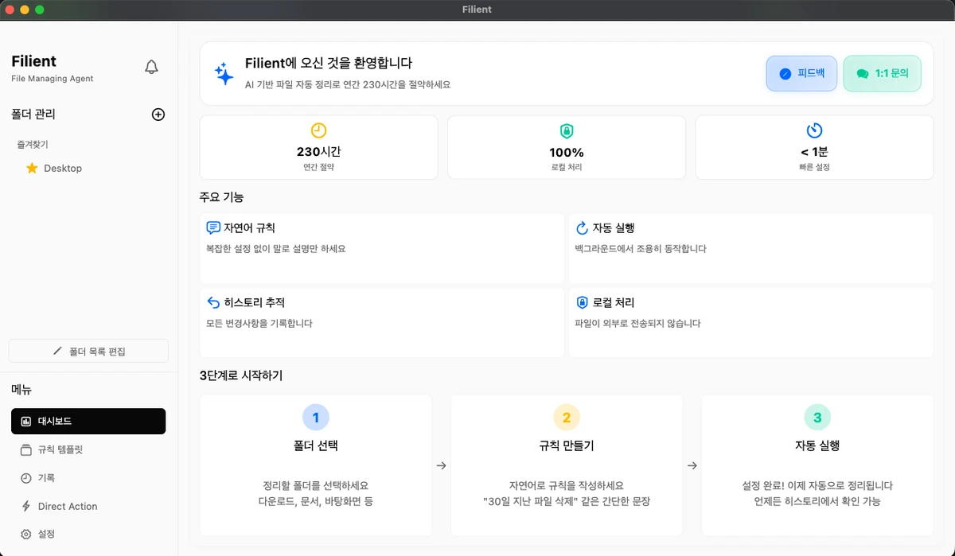Click the 규칙 만들기 step title
This screenshot has height=556, width=955.
click(x=567, y=446)
